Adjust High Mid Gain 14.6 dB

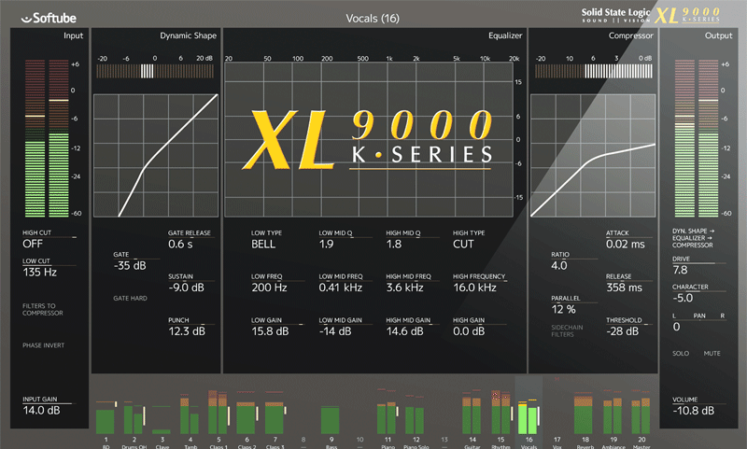click(404, 331)
